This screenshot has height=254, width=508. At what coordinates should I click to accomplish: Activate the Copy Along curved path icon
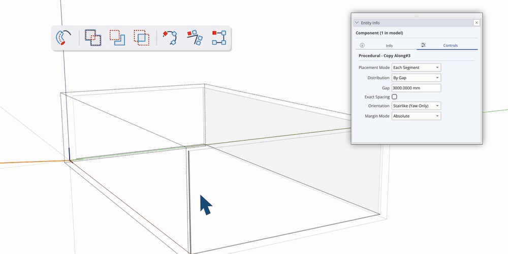pyautogui.click(x=170, y=38)
